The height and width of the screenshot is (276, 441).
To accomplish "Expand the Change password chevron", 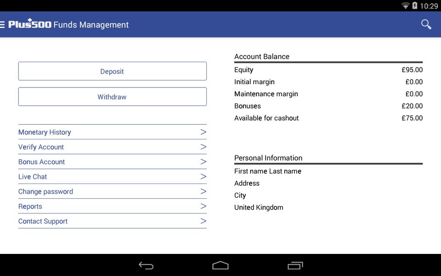I will coord(204,191).
